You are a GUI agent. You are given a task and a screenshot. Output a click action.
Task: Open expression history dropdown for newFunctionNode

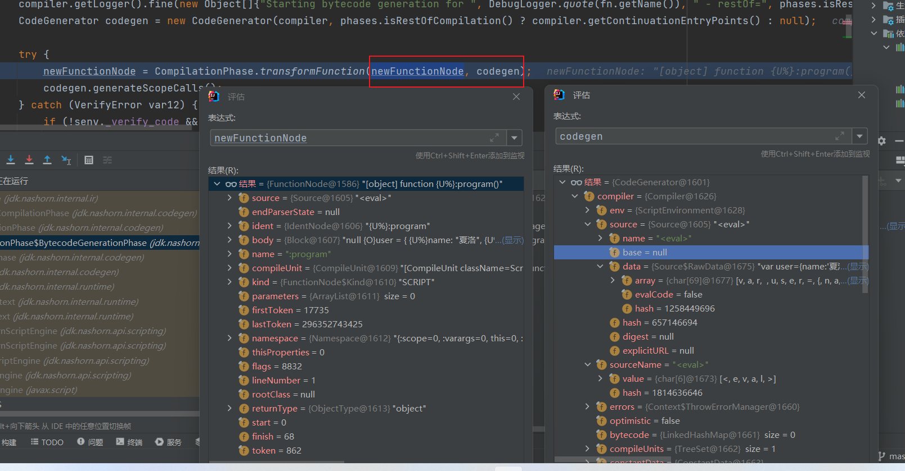pos(514,138)
